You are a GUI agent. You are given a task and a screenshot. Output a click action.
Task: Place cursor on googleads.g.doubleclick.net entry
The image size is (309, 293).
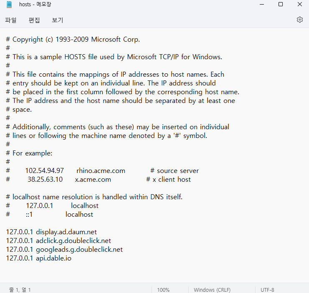79,249
